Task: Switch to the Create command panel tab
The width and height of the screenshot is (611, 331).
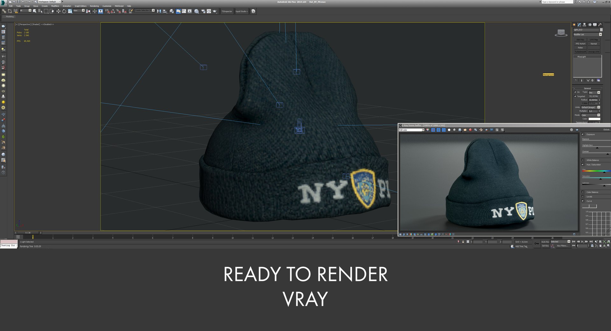Action: coord(574,25)
